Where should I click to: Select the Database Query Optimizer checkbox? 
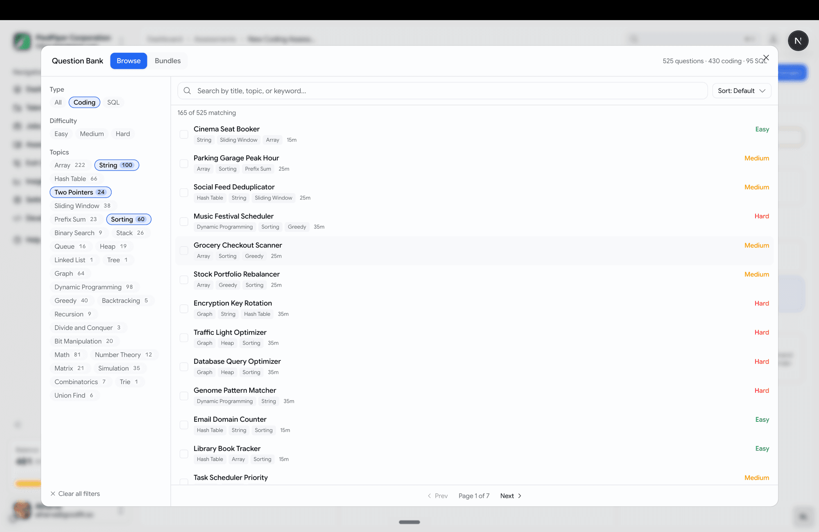point(184,367)
